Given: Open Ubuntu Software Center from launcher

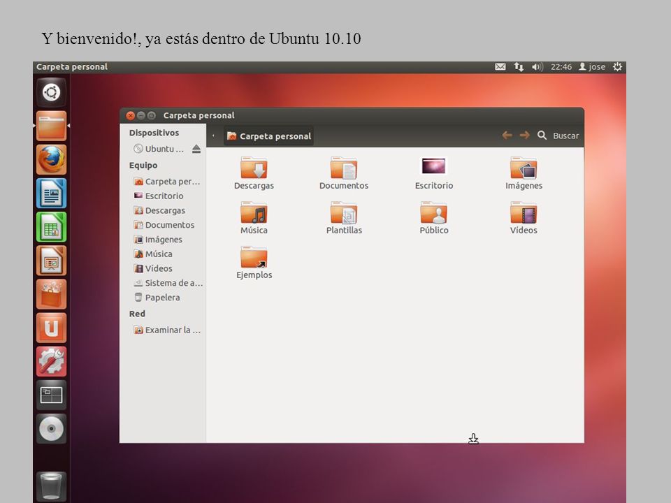Looking at the screenshot, I should tap(51, 294).
